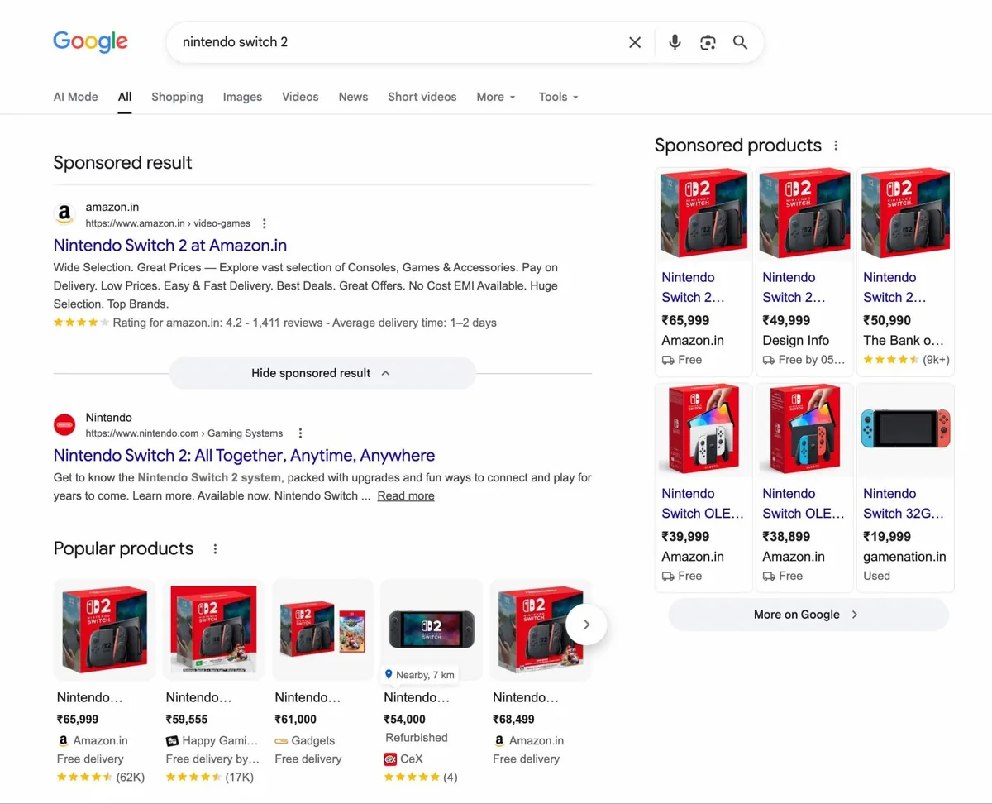Expand the More search filters dropdown

pyautogui.click(x=496, y=97)
